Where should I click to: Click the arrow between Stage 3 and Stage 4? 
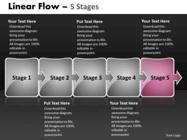click(x=110, y=78)
